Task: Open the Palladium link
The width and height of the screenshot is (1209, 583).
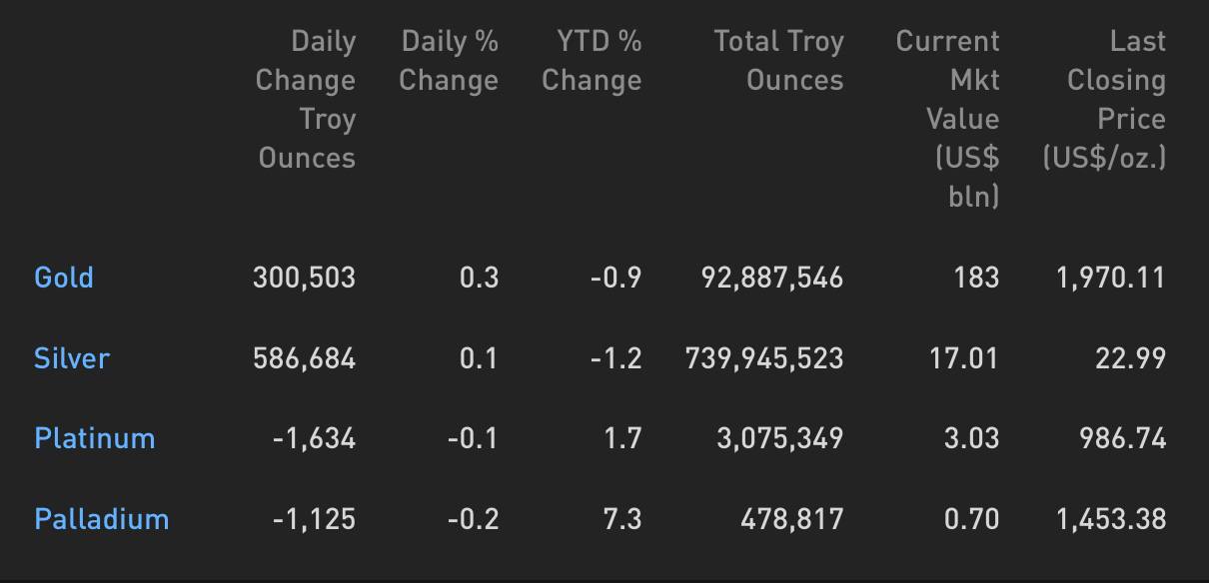Action: [102, 519]
